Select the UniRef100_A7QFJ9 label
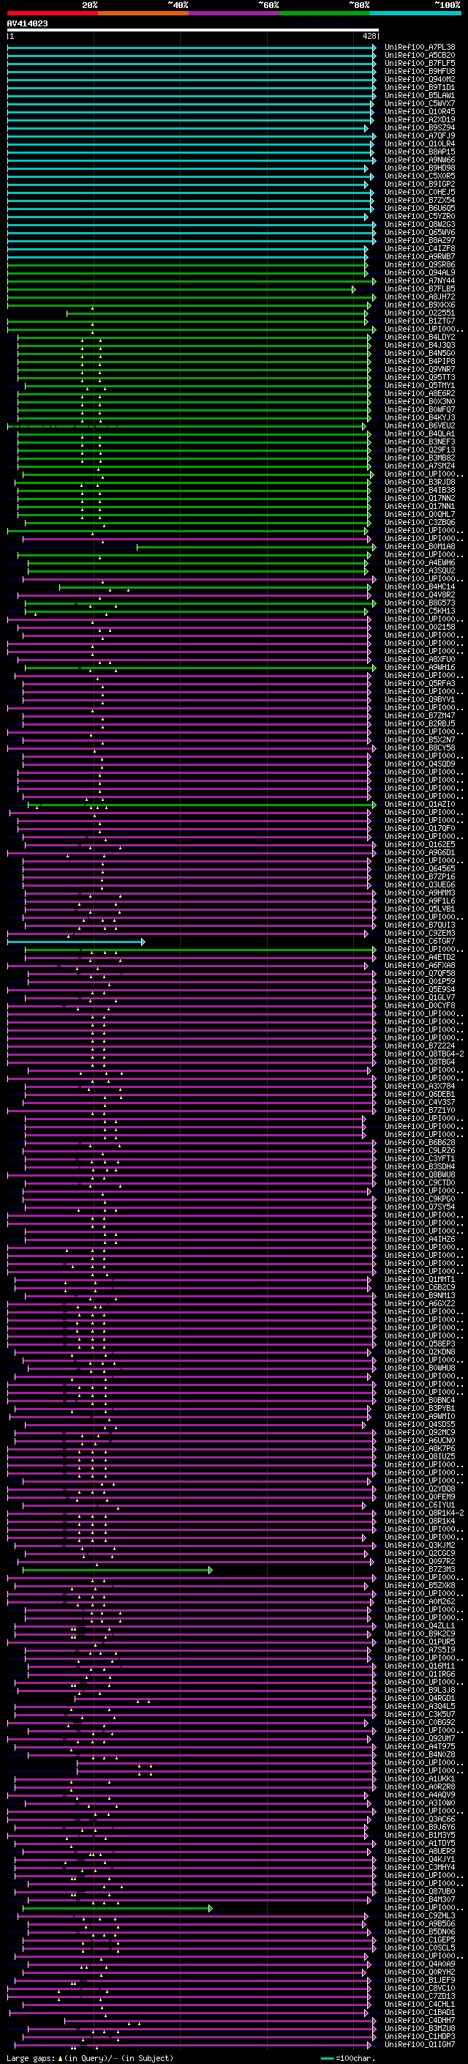 point(420,135)
